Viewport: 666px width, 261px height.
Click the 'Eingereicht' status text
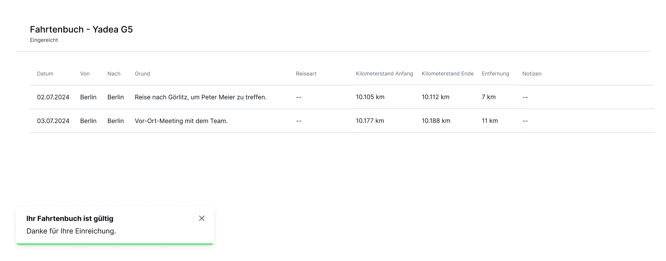coord(44,40)
